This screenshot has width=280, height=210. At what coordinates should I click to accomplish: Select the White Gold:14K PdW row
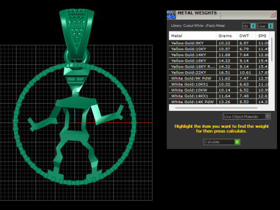click(x=219, y=101)
